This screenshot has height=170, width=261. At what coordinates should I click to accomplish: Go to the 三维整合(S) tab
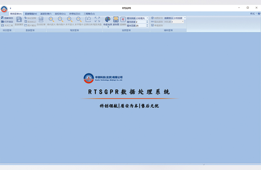click(x=89, y=14)
